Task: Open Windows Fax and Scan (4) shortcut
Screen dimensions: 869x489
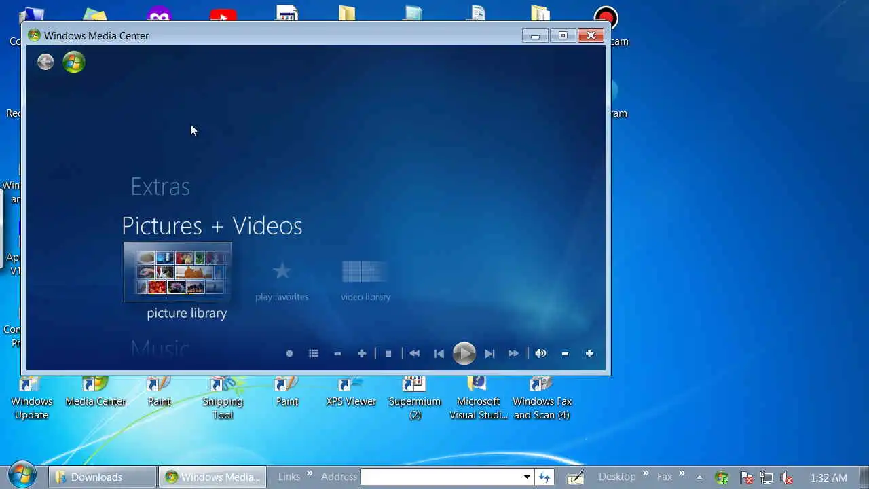Action: 542,399
